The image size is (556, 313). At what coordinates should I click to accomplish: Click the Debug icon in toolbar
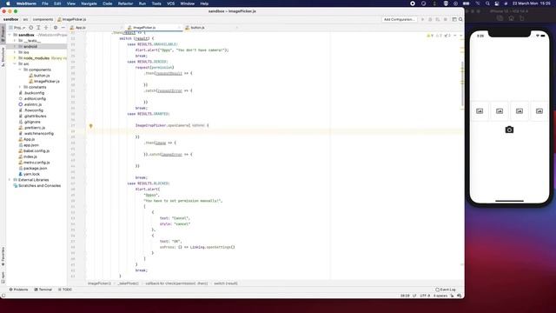pos(430,19)
